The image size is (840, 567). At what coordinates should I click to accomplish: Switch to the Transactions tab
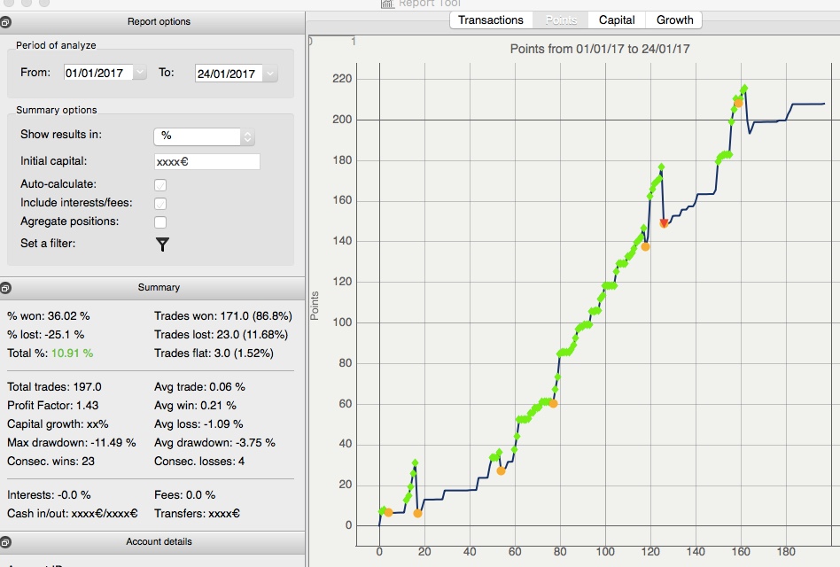point(491,20)
